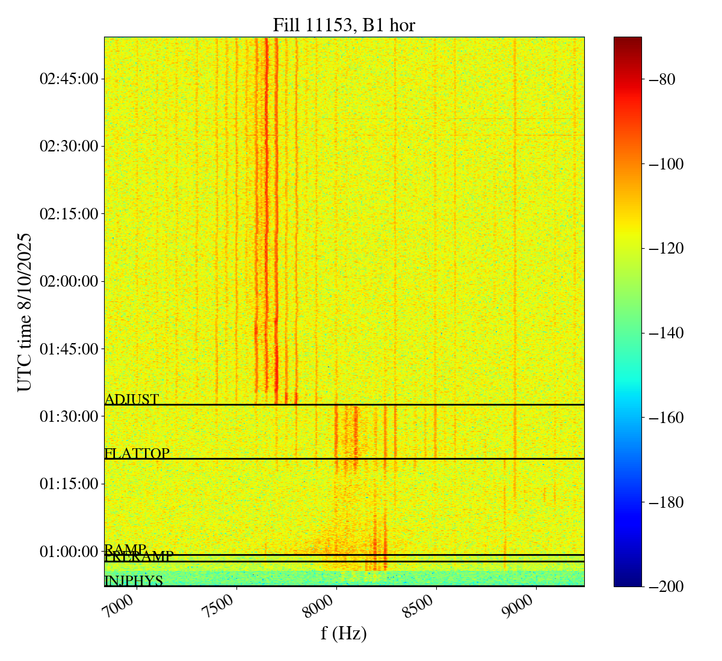
Task: Select the ADJUST phase marker label
Action: (132, 400)
